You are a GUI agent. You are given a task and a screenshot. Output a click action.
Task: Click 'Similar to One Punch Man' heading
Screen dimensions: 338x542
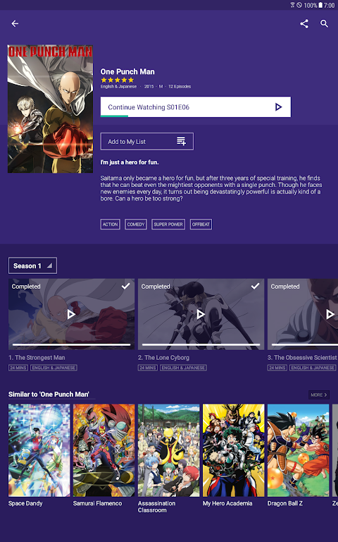click(49, 395)
